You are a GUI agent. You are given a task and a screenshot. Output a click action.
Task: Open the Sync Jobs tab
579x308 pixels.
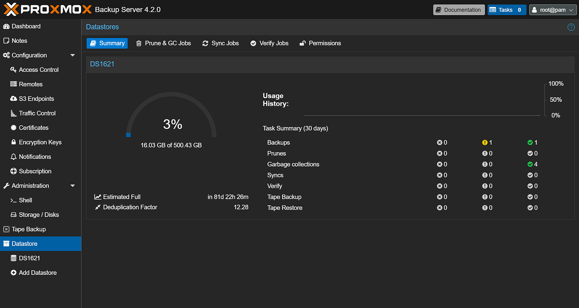tap(220, 43)
